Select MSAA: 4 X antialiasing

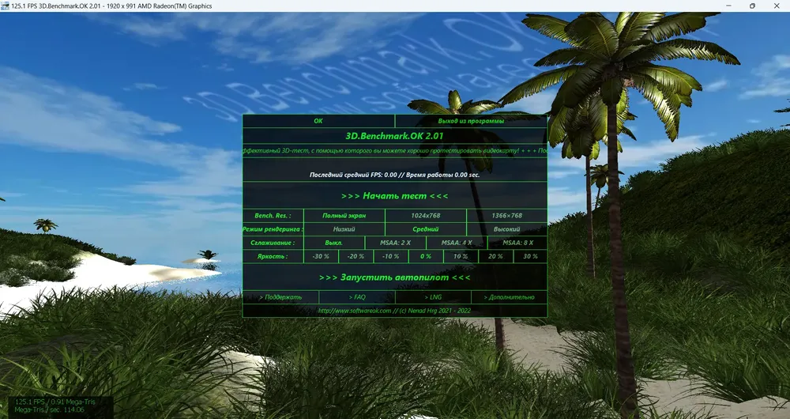pos(457,243)
